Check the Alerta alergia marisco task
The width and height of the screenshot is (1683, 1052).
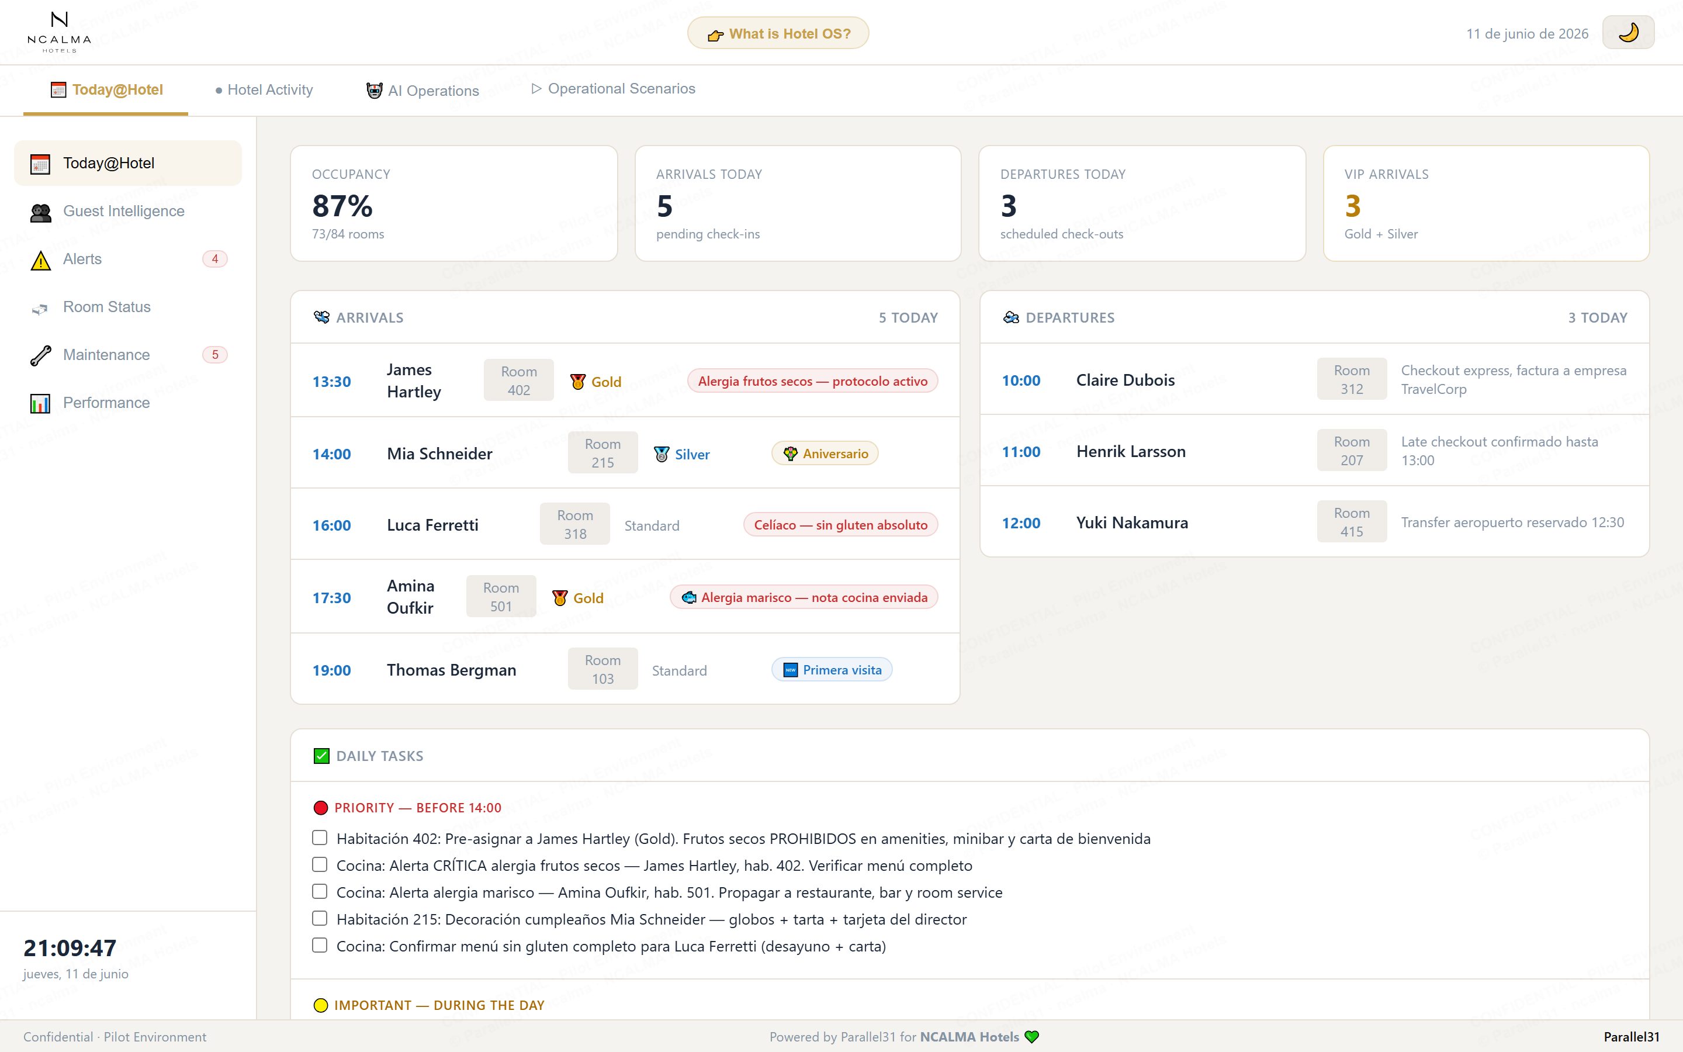319,891
